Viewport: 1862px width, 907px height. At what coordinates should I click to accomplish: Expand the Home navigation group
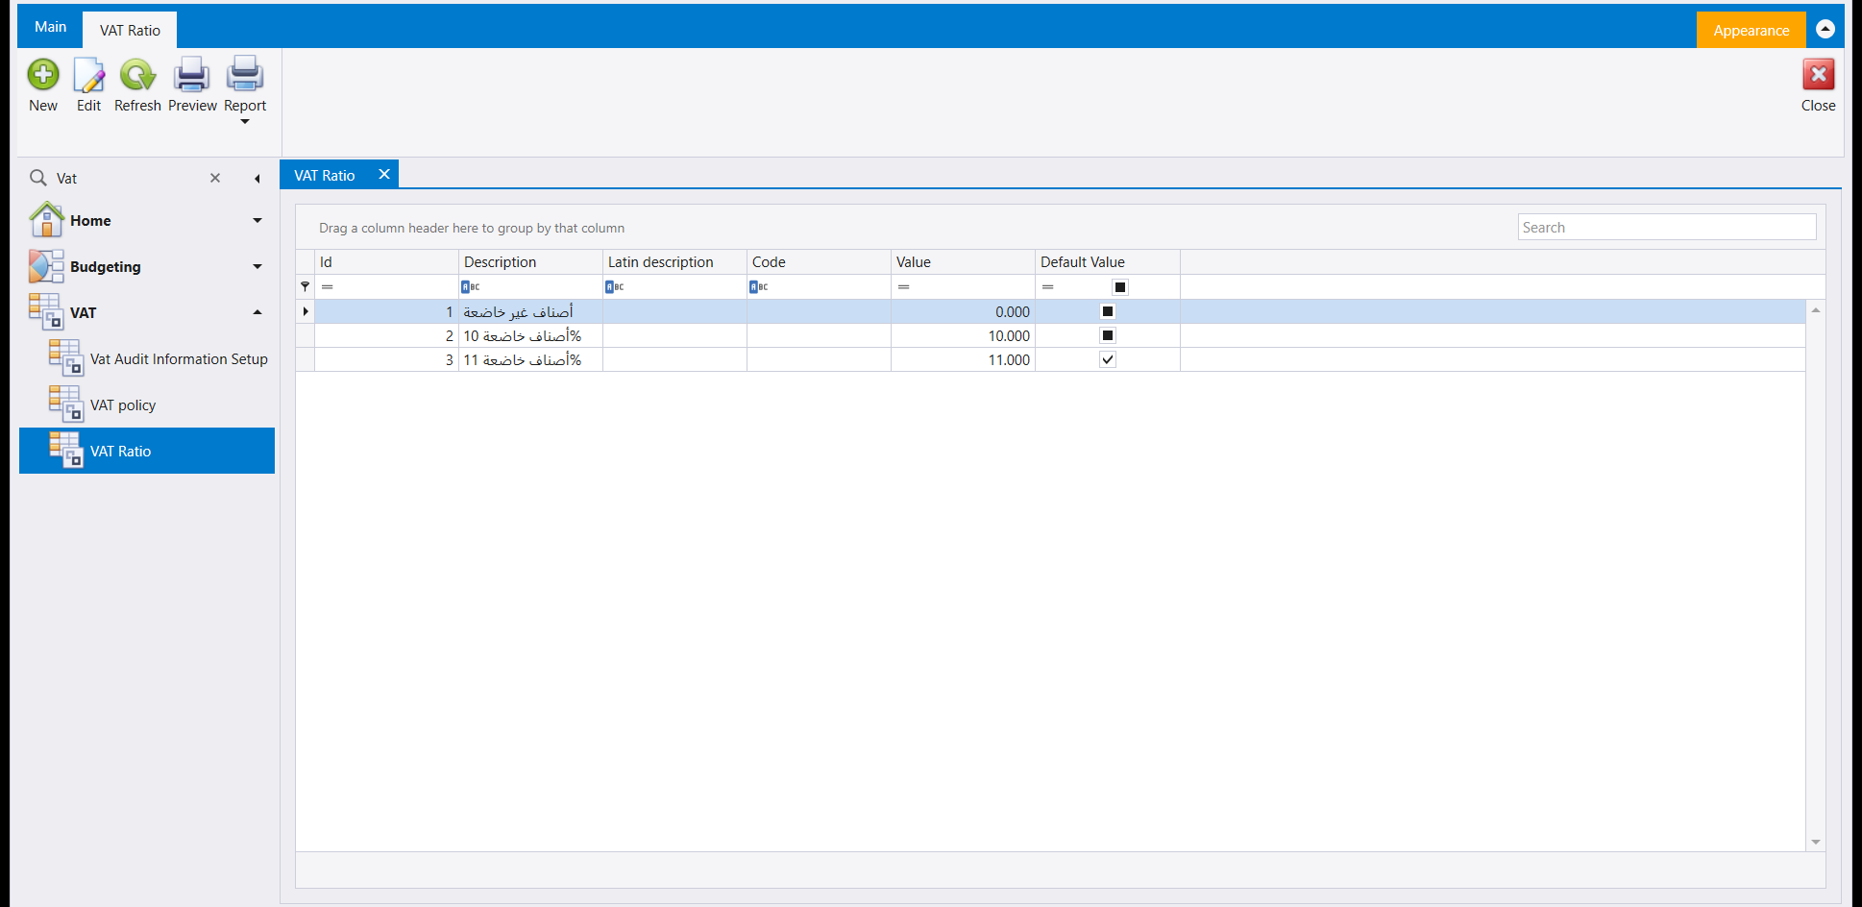(257, 220)
